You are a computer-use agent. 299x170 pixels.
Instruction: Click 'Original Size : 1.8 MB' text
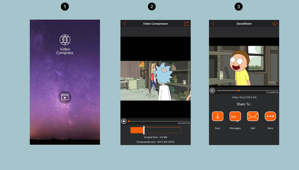click(x=155, y=137)
